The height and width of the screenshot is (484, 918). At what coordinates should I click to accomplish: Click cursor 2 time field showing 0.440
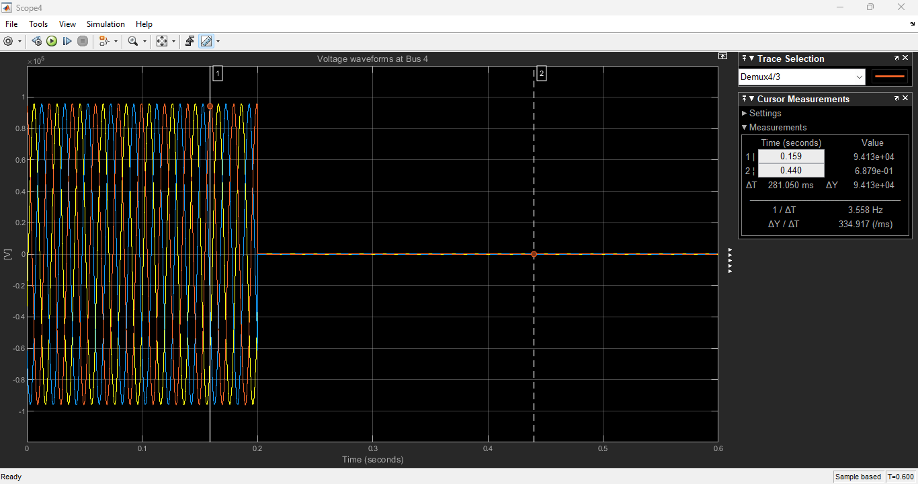(791, 171)
